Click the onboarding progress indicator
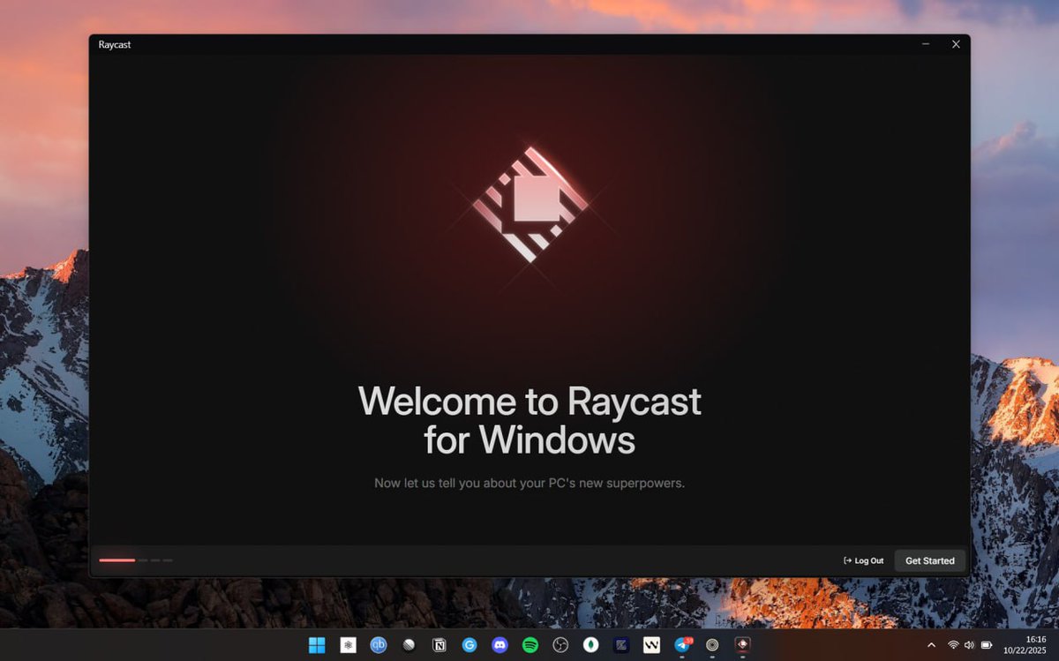Screen dimensions: 1059x661 [136, 560]
